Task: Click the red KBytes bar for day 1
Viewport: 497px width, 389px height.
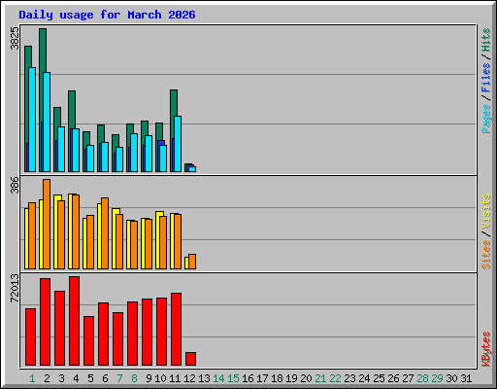Action: coord(30,337)
